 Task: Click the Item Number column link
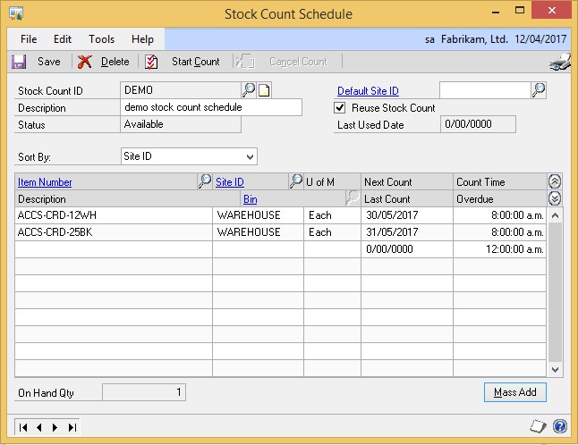coord(45,182)
